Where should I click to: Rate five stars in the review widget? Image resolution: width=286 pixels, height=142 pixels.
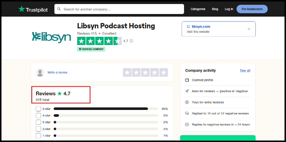(164, 72)
